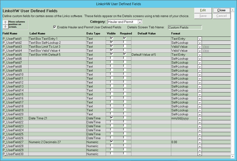This screenshot has width=237, height=161.
Task: Click the Save button
Action: pyautogui.click(x=203, y=16)
